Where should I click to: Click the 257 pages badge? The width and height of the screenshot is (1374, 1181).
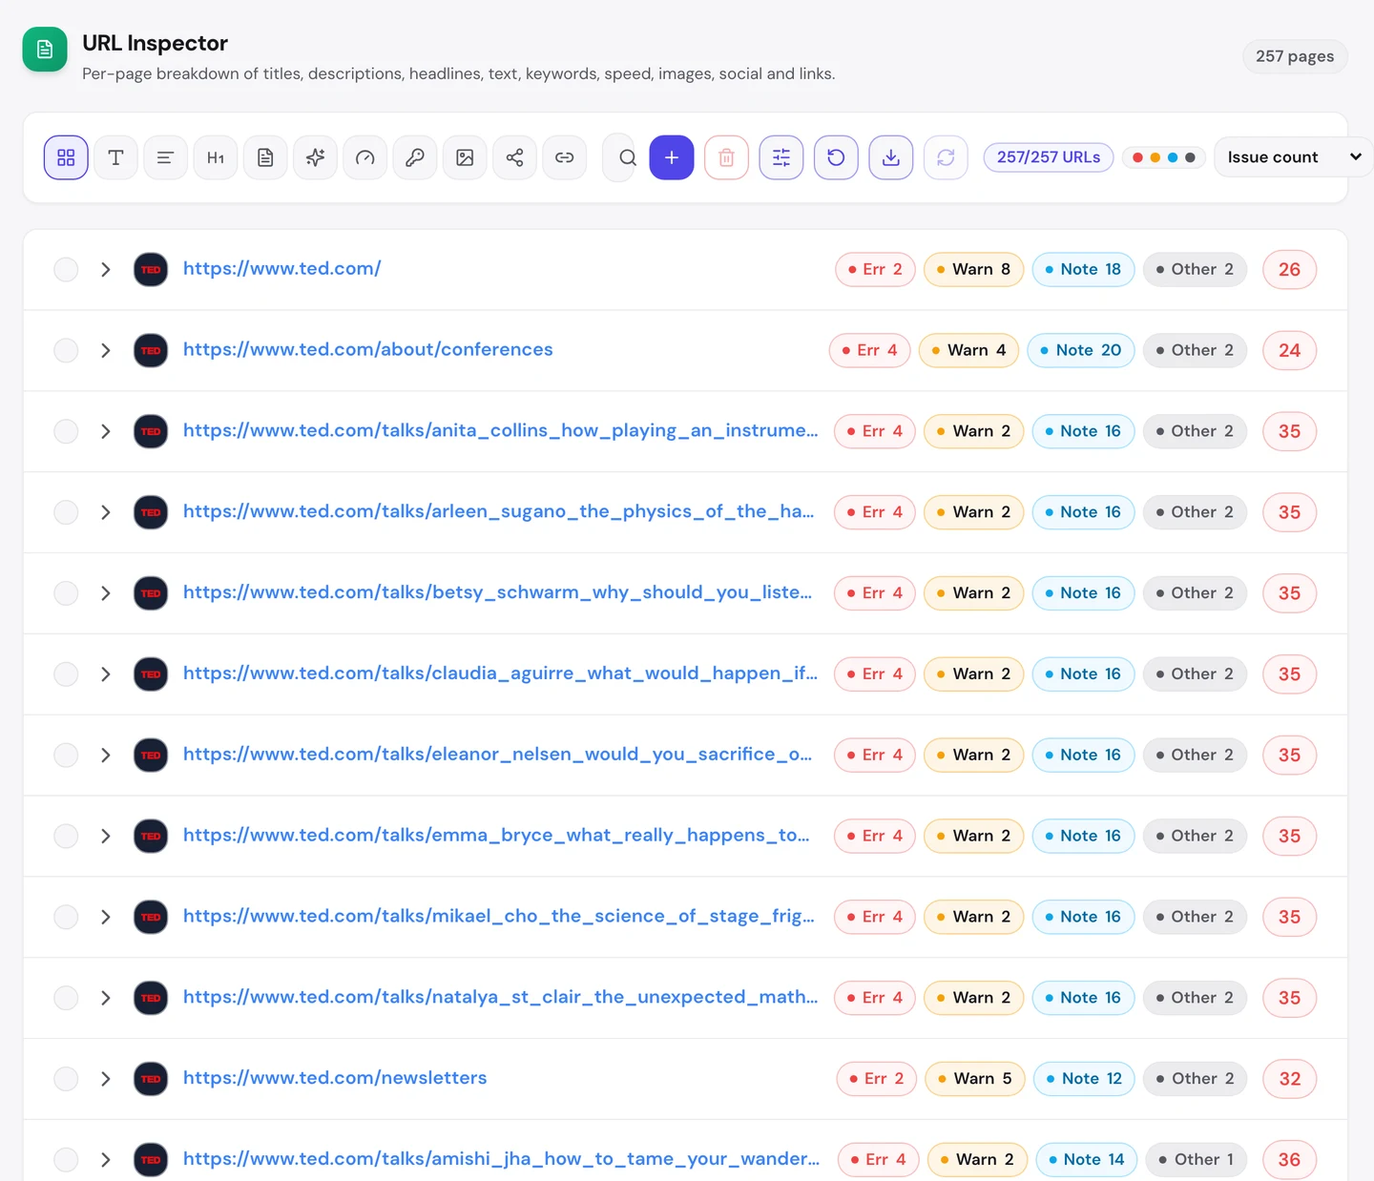pos(1295,56)
